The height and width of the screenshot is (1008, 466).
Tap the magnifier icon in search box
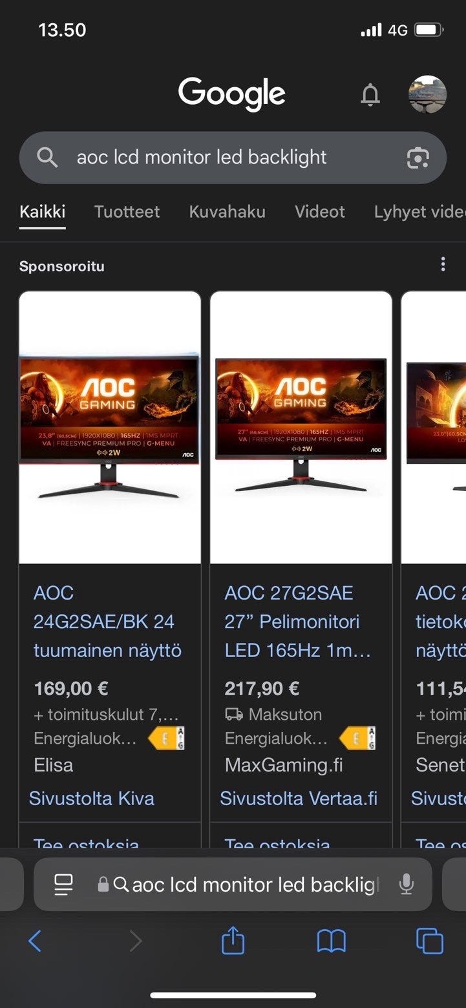coord(47,157)
